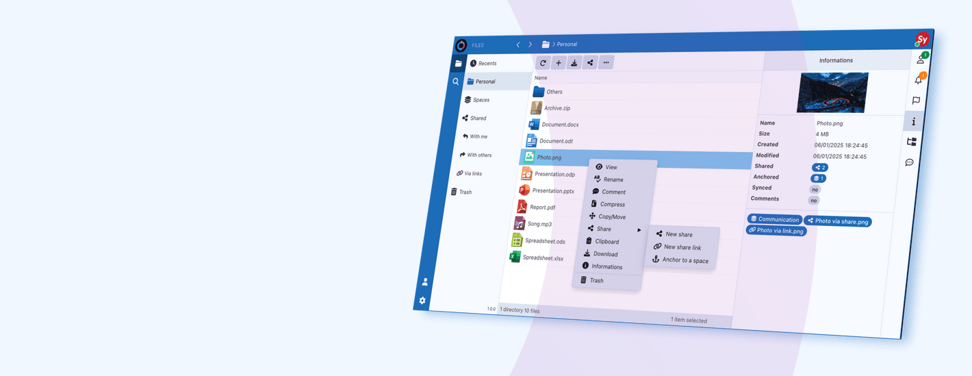Click the Photo.png preview thumbnail
Image resolution: width=972 pixels, height=376 pixels.
[x=832, y=92]
